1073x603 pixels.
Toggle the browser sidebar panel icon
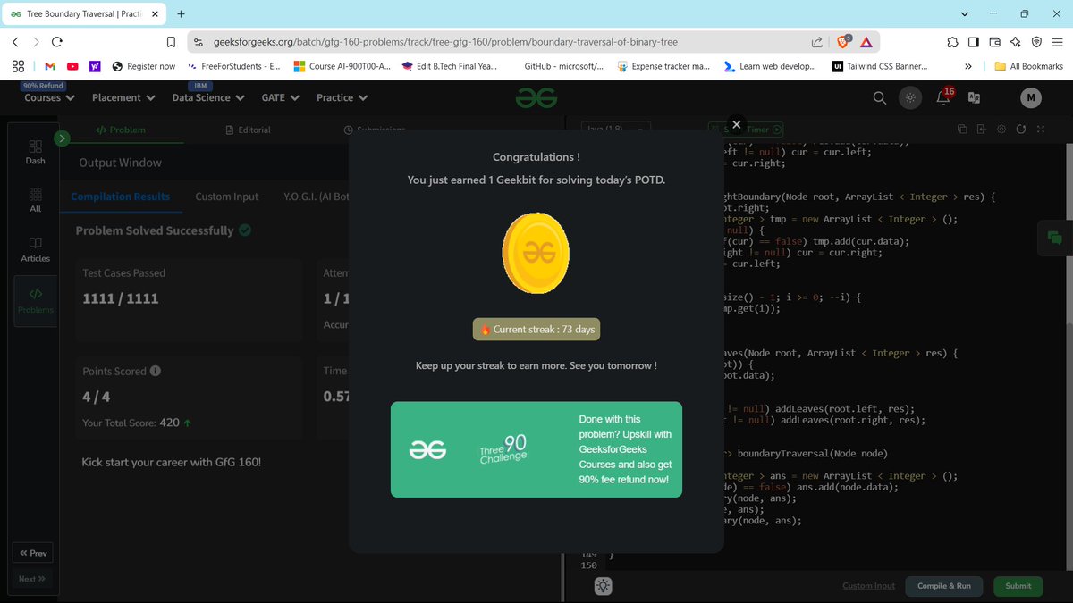click(973, 42)
